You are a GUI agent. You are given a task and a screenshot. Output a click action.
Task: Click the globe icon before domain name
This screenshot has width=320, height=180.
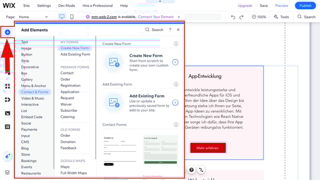[x=88, y=17]
